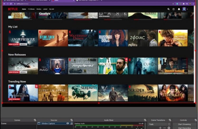198x129 pixels.
Task: Toggle the Window Capture lock icon
Action: [x=72, y=123]
